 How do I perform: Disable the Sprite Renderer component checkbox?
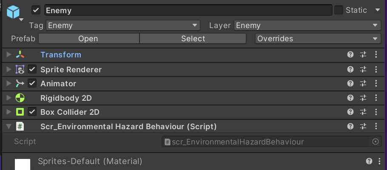pos(32,69)
